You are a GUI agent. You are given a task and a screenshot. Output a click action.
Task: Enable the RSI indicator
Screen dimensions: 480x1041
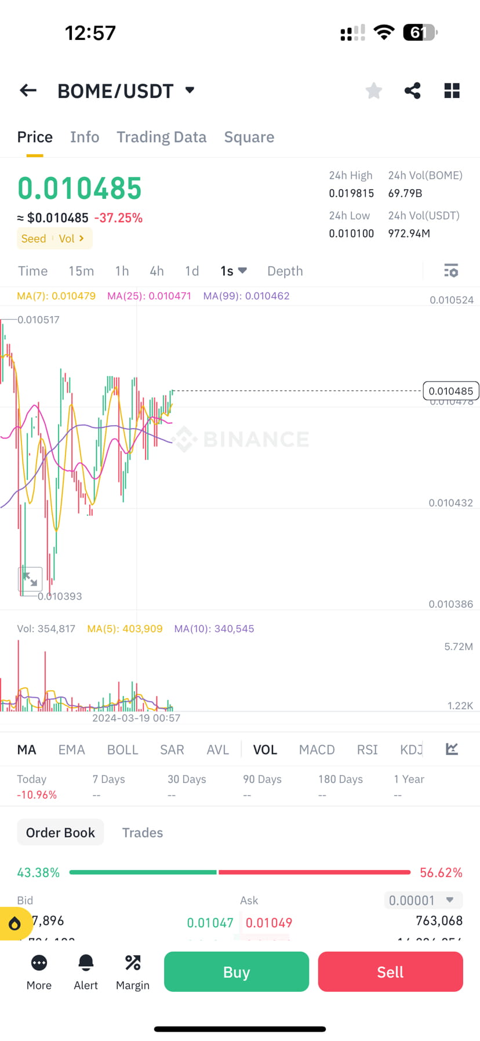click(367, 749)
